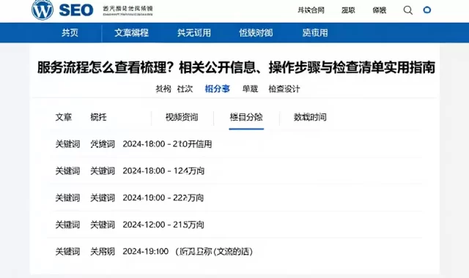The height and width of the screenshot is (278, 469).
Task: Select the 社次 subtitle link
Action: 185,89
